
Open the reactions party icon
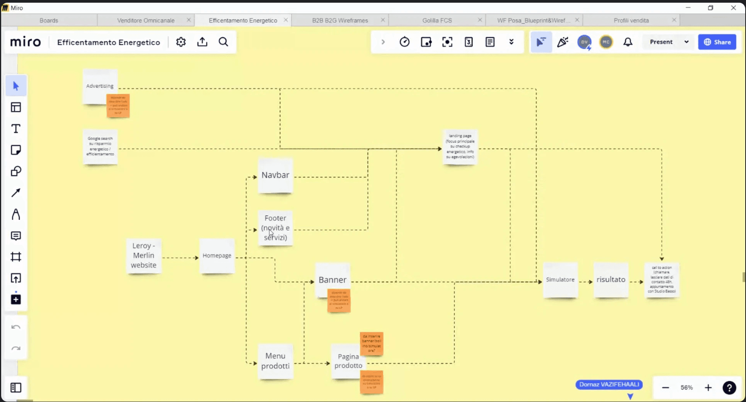[x=563, y=42]
